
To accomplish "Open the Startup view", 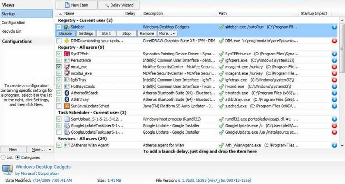I will (x=27, y=14).
